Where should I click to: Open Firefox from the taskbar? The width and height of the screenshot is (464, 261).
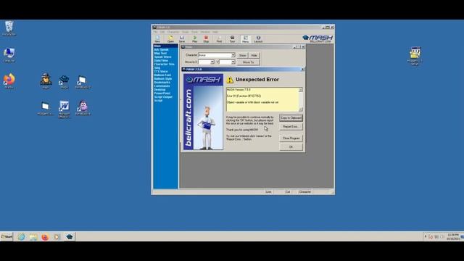click(x=45, y=237)
